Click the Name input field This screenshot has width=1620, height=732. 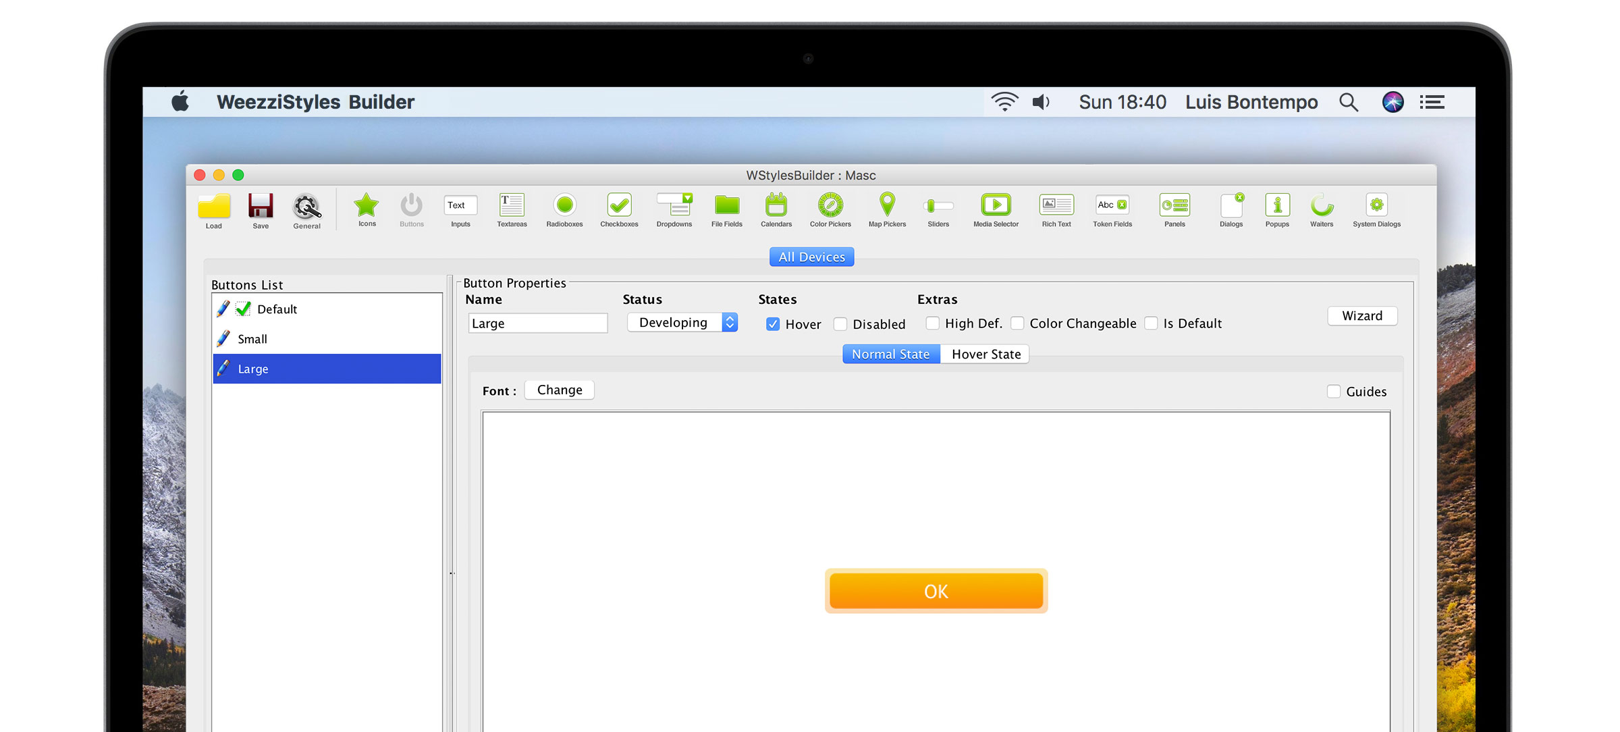538,323
